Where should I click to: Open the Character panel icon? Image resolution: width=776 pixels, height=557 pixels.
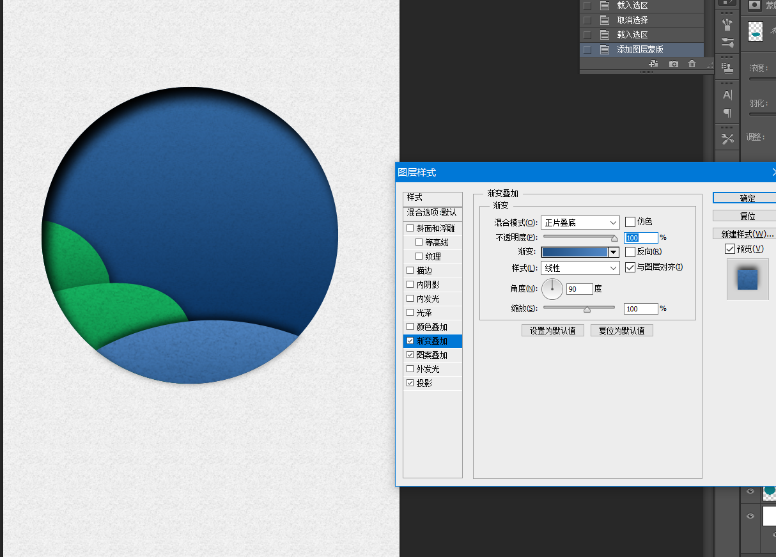(x=727, y=95)
